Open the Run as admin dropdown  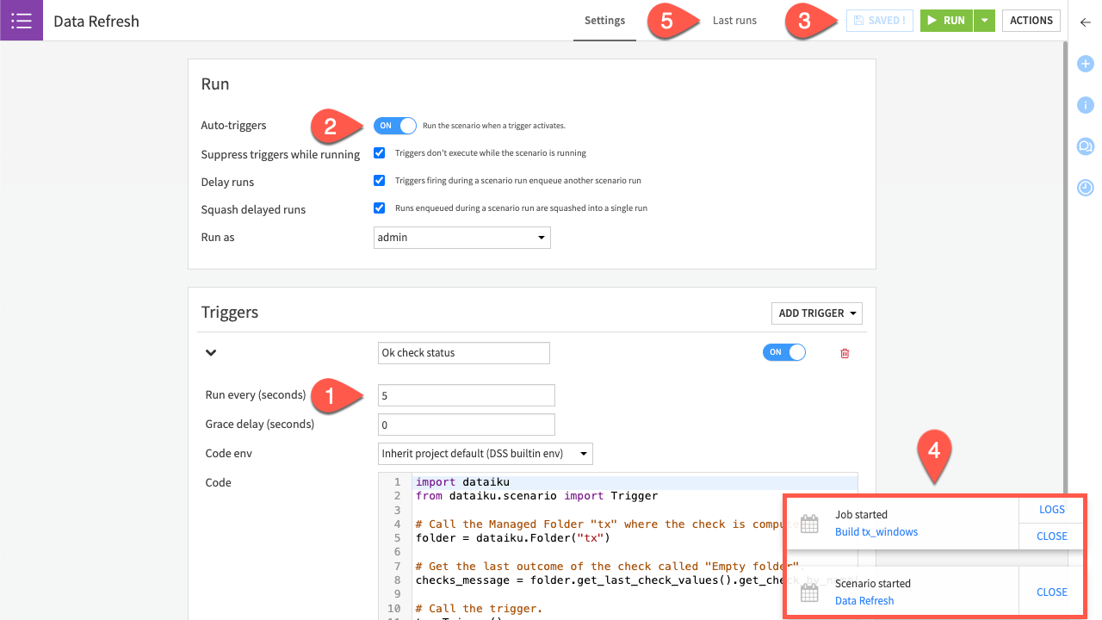463,238
